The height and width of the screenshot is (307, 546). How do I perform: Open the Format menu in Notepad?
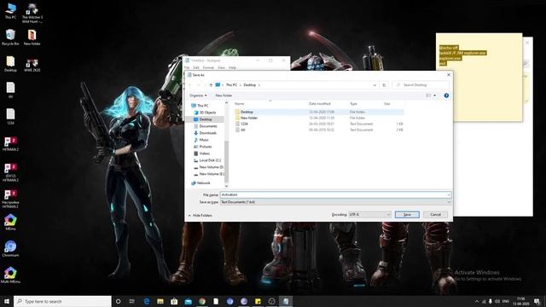pos(208,67)
